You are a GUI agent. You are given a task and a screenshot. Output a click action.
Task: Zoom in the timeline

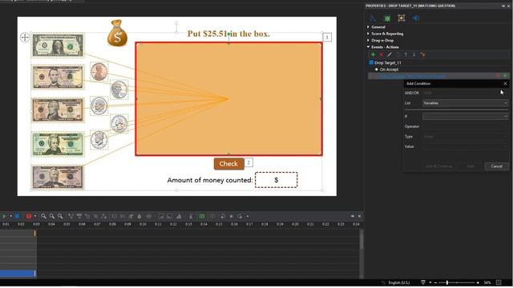tap(43, 216)
